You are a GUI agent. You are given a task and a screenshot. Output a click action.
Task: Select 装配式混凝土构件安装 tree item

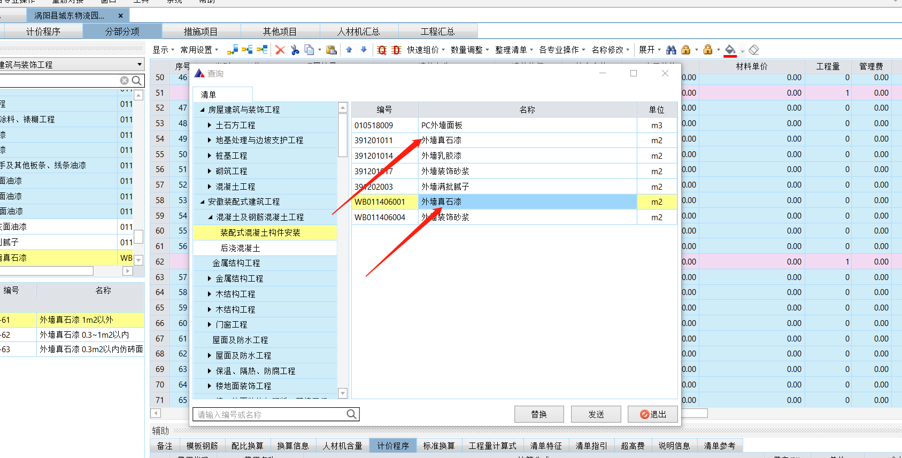tap(260, 232)
